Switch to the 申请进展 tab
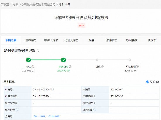This screenshot has height=120, width=161. tap(11, 40)
